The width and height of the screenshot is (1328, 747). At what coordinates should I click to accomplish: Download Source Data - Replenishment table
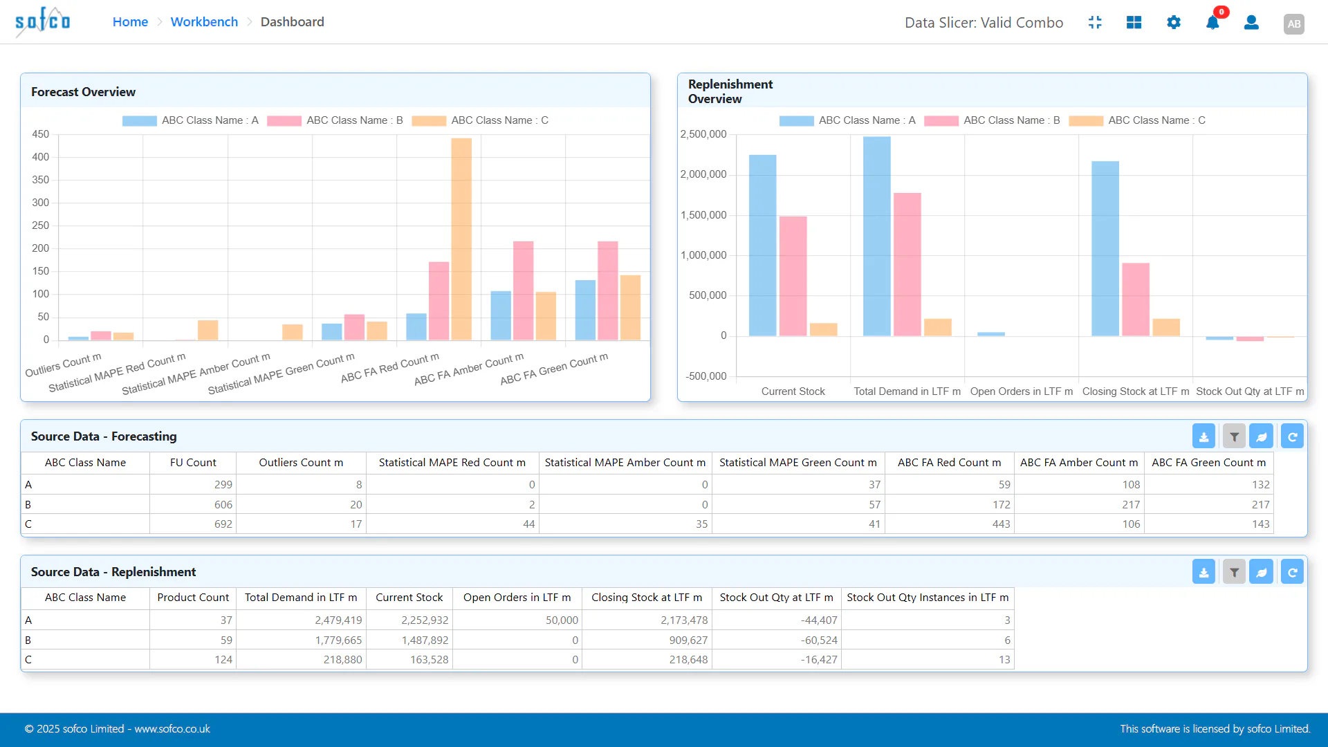coord(1203,572)
